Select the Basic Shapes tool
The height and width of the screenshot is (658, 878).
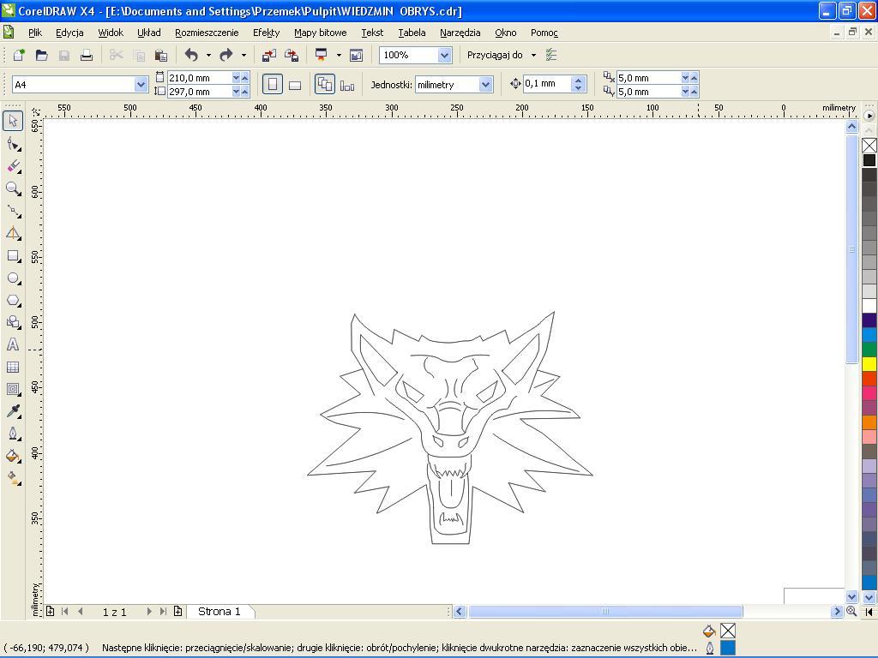[x=13, y=322]
